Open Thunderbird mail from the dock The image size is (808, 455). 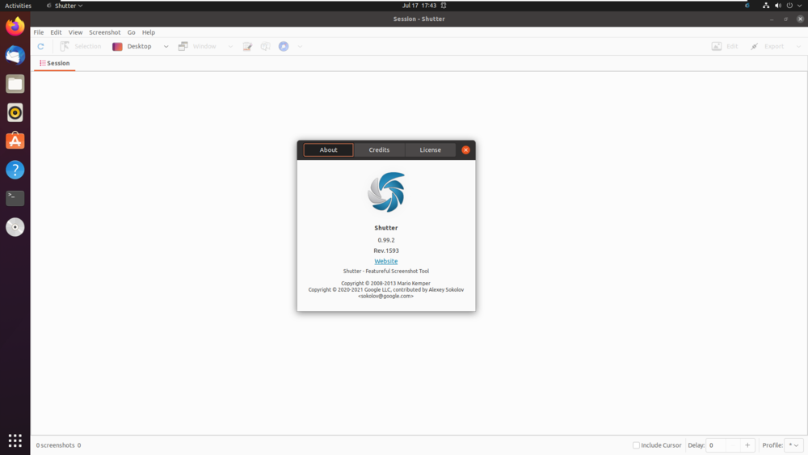coord(15,55)
